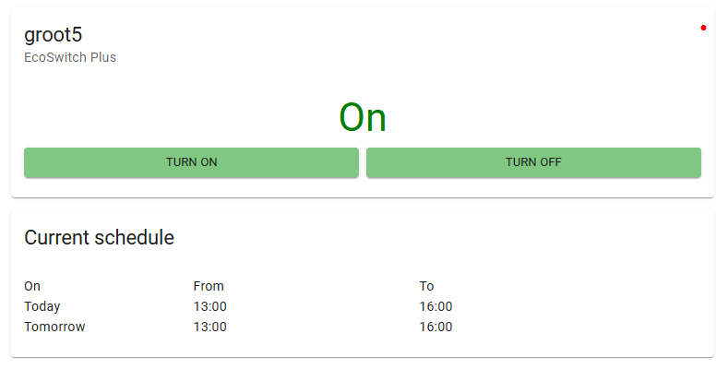Select the Today schedule row label
The image size is (728, 369).
pyautogui.click(x=42, y=306)
